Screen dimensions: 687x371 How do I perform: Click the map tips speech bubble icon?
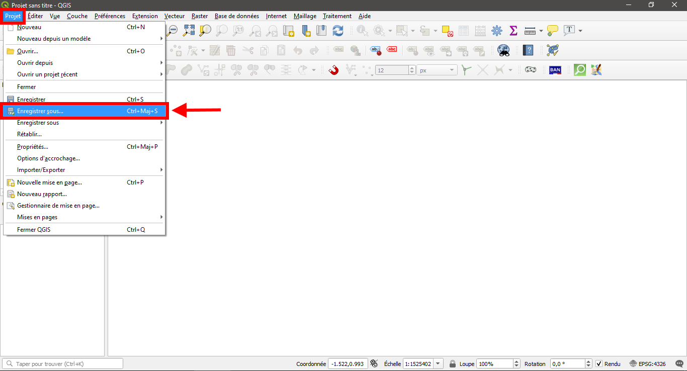[x=553, y=31]
